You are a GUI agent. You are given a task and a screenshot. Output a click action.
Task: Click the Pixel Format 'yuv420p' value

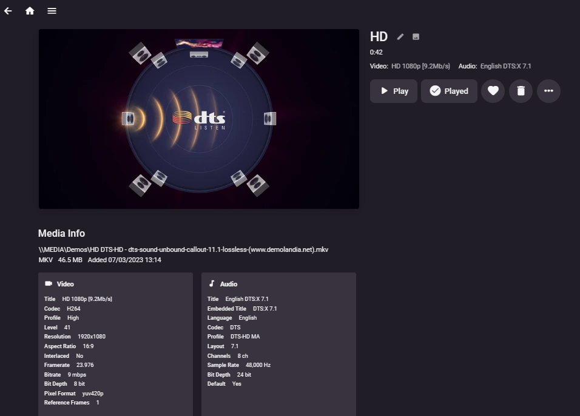tap(93, 394)
